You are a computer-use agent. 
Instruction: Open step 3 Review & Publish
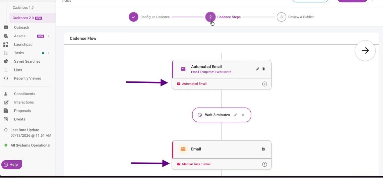tap(296, 17)
